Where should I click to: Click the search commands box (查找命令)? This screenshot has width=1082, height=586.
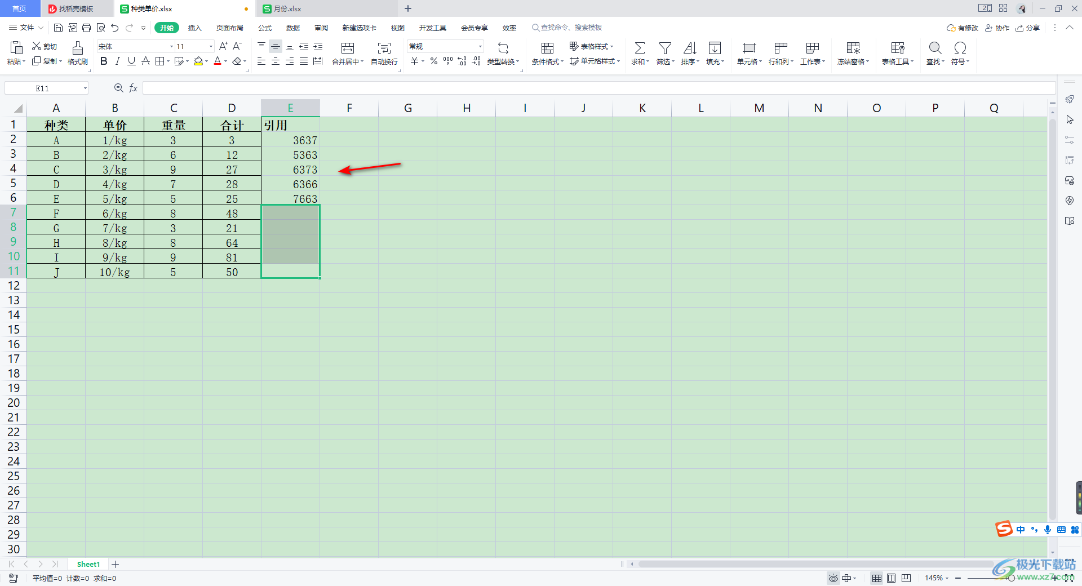coord(567,28)
